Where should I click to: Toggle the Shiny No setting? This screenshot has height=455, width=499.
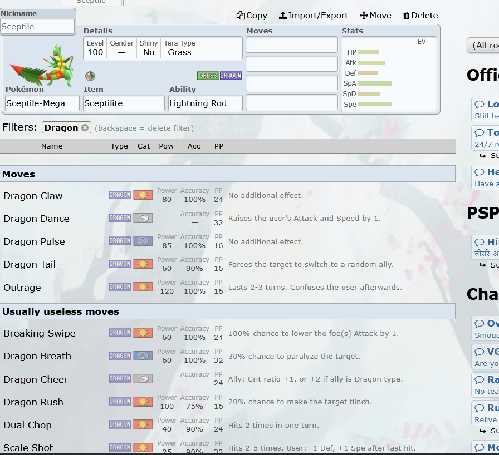[x=149, y=48]
